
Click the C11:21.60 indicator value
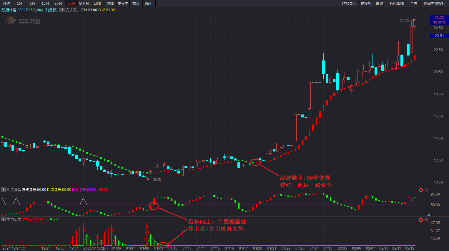(89, 10)
